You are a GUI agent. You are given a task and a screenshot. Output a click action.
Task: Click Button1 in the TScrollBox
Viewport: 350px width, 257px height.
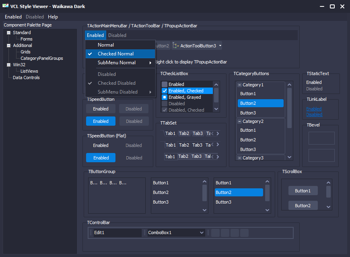(x=303, y=191)
